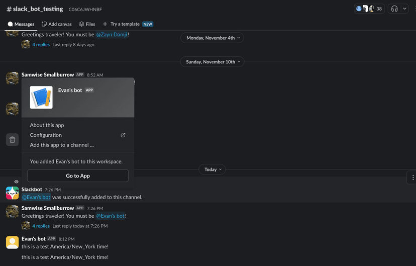Click the trash delete icon

coord(13,140)
